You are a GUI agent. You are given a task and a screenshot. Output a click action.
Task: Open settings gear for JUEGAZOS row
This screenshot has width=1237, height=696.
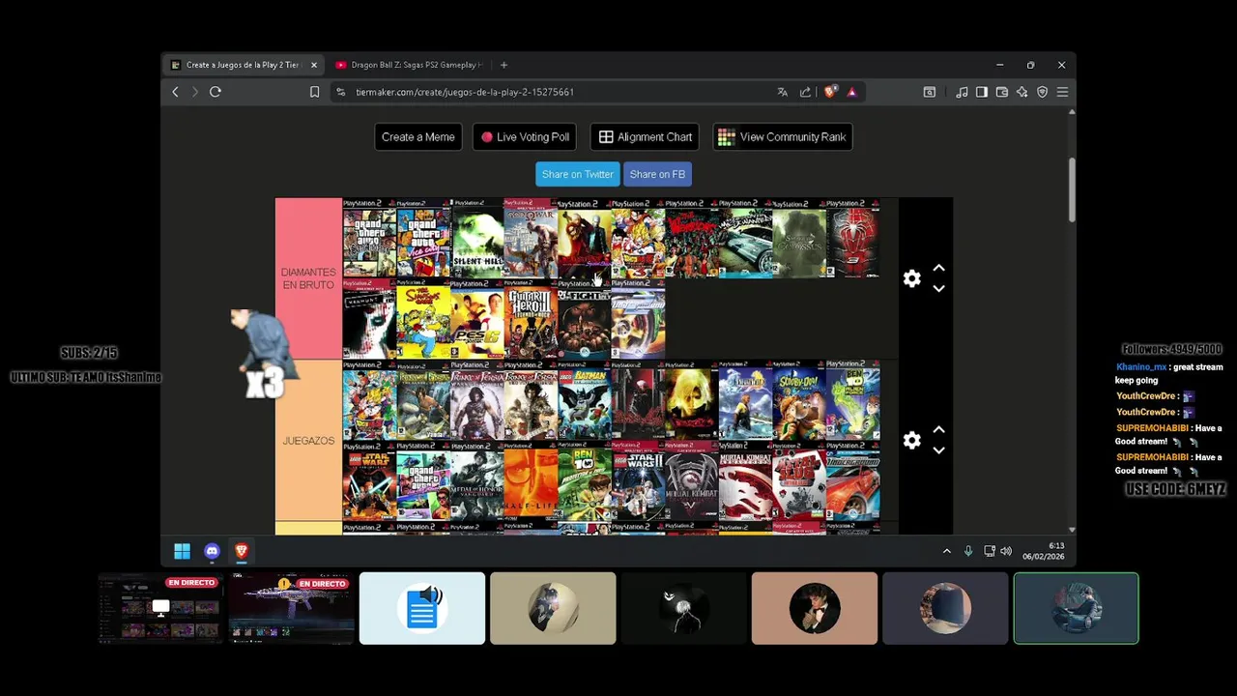911,440
